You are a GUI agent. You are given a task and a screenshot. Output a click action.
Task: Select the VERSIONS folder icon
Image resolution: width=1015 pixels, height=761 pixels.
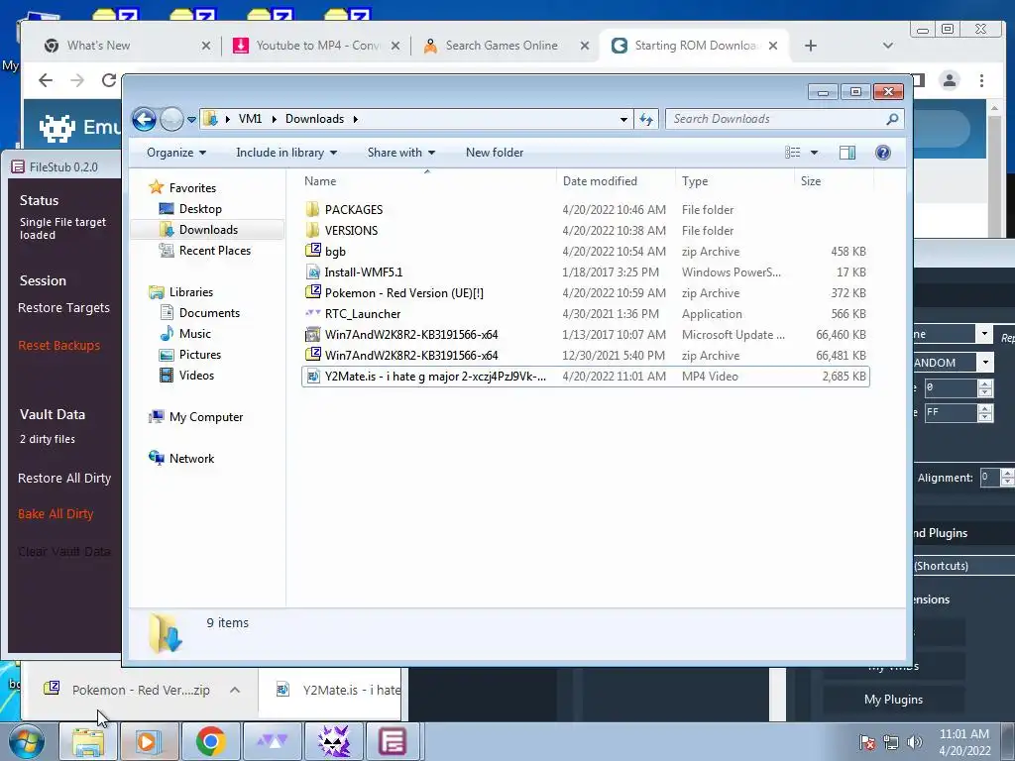(312, 230)
